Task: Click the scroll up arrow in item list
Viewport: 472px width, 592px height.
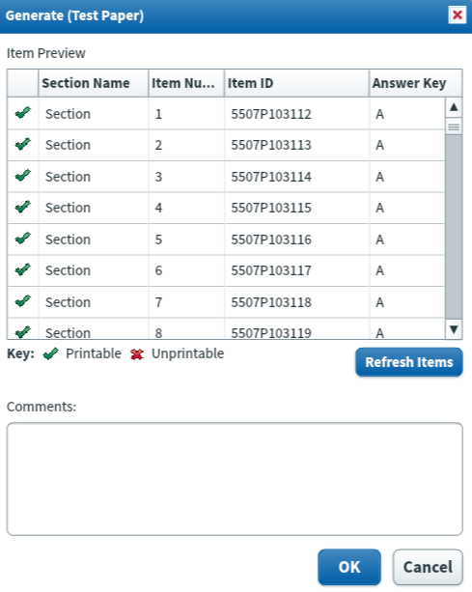Action: (454, 107)
